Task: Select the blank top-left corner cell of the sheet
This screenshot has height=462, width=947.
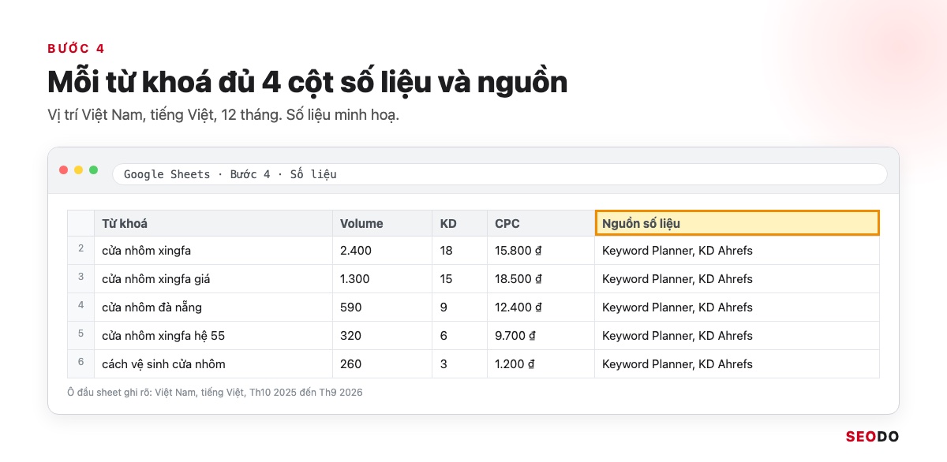Action: pyautogui.click(x=81, y=223)
